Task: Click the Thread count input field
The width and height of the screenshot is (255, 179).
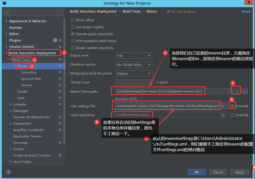Action: coord(134,82)
